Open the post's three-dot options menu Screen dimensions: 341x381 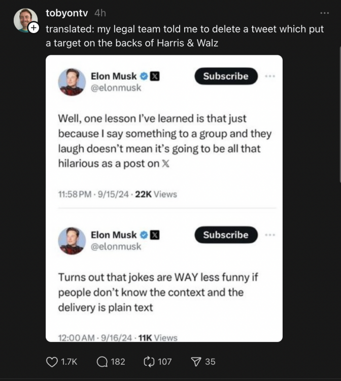[324, 13]
